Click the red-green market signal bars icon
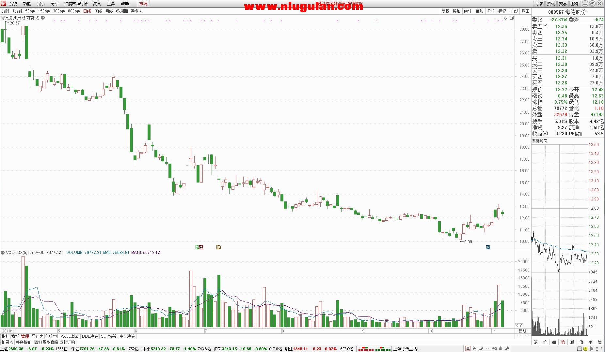The height and width of the screenshot is (352, 605). click(374, 349)
